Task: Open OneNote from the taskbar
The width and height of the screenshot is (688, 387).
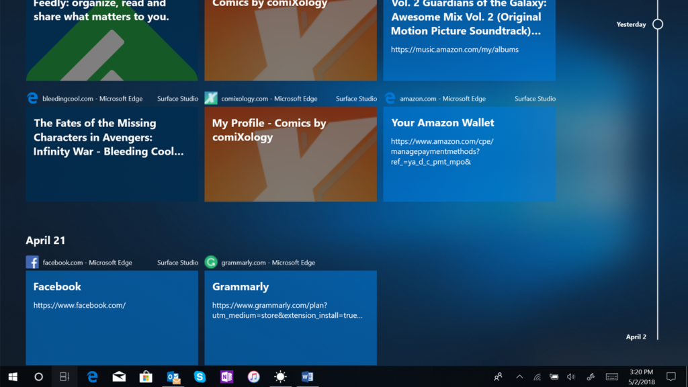Action: coord(226,376)
